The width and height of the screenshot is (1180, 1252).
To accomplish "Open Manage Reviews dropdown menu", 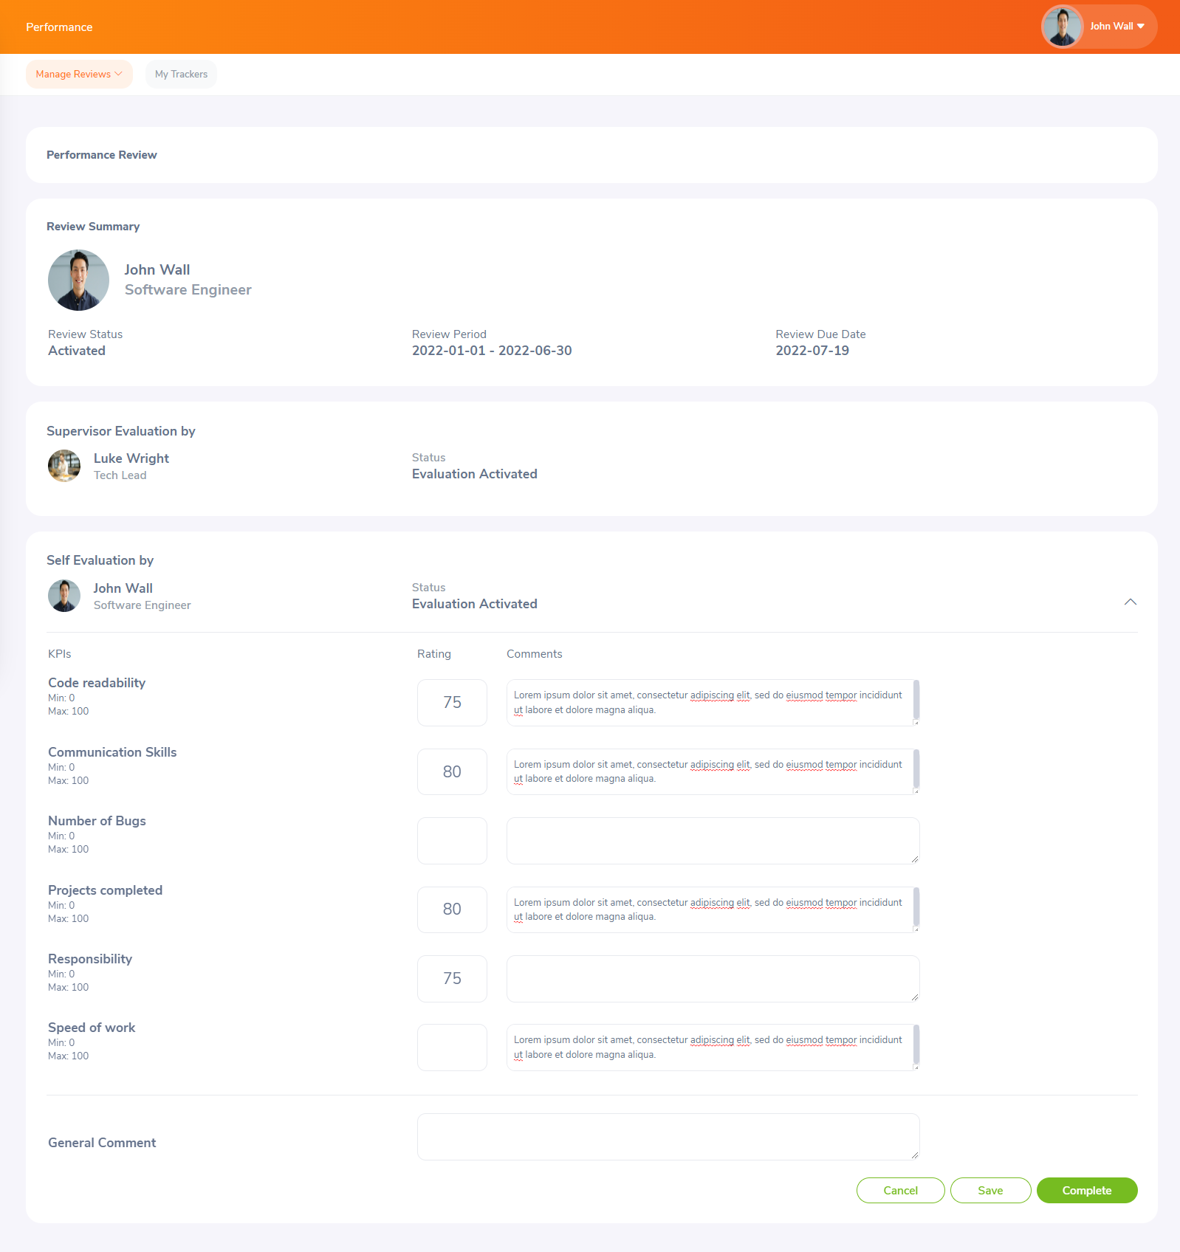I will click(x=79, y=74).
